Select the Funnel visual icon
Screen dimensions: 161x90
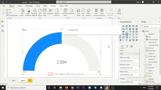tap(124, 32)
